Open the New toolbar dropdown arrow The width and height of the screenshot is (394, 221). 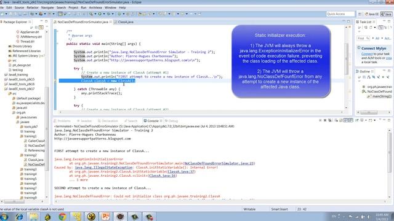(6, 14)
